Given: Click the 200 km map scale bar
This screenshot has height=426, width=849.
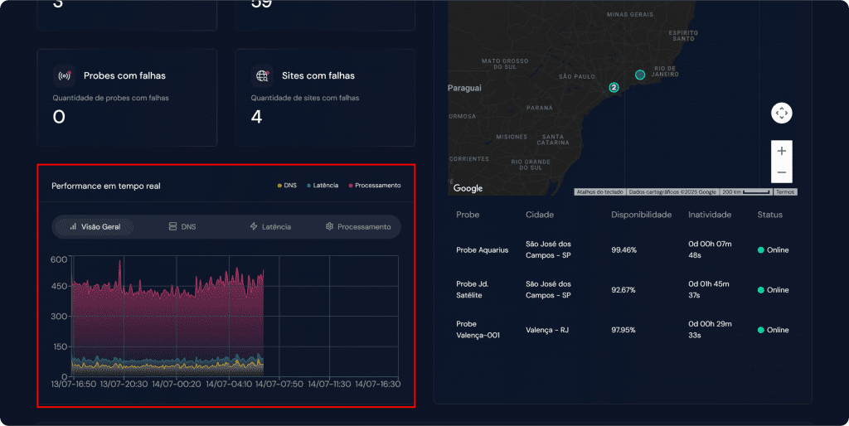Looking at the screenshot, I should coord(746,192).
